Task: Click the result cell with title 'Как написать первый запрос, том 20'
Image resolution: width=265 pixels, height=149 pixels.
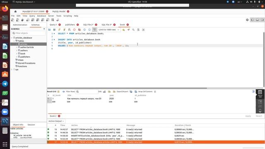Action: tap(84, 99)
